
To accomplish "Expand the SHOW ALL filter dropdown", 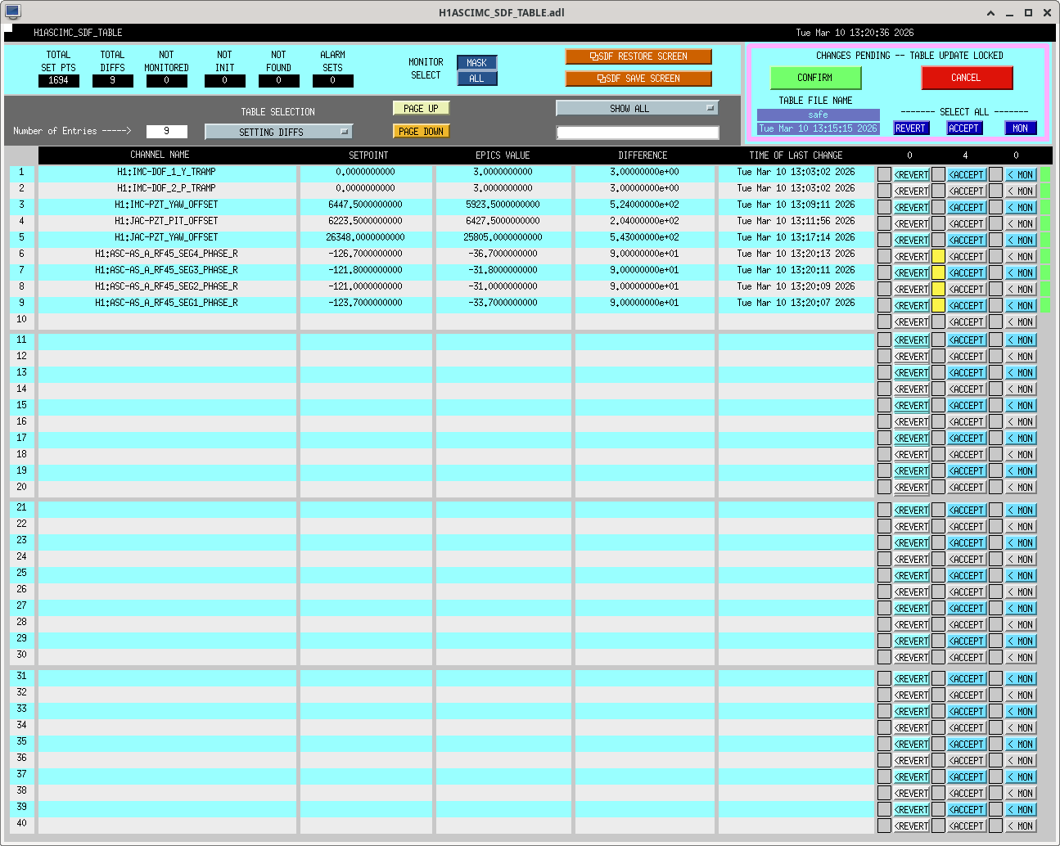I will click(637, 108).
